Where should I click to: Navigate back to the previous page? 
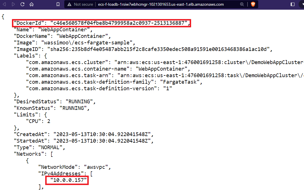coord(4,4)
